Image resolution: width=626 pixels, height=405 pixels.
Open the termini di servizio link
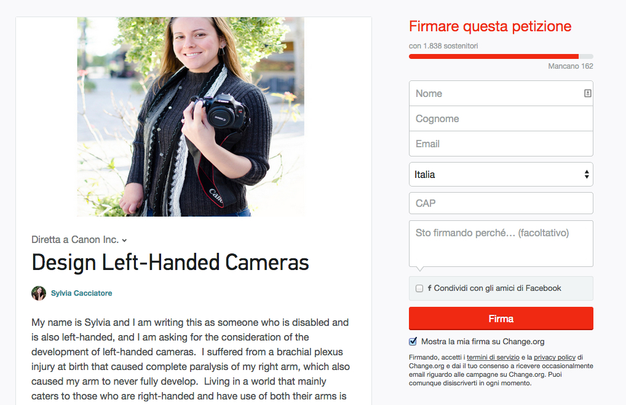pyautogui.click(x=493, y=357)
